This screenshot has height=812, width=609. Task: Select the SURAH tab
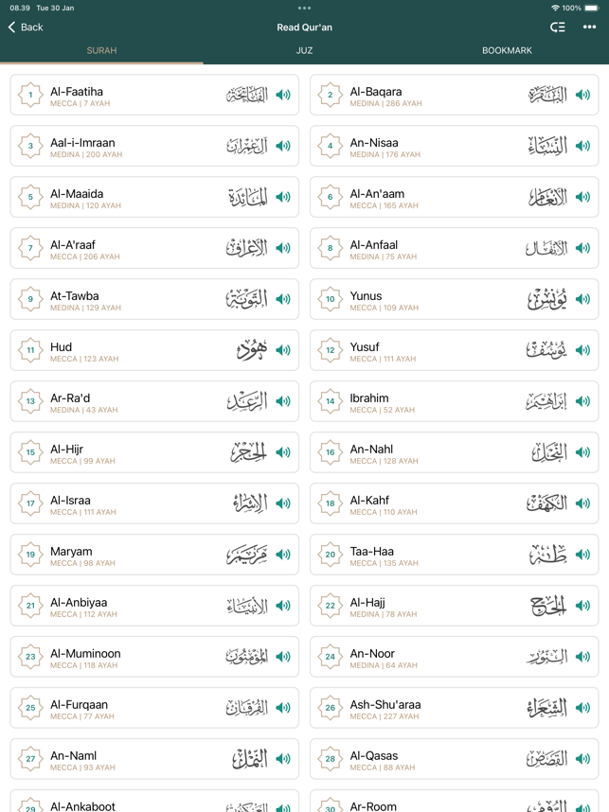point(101,50)
